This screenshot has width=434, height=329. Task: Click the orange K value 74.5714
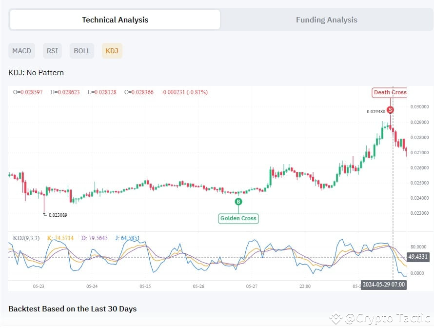click(60, 238)
